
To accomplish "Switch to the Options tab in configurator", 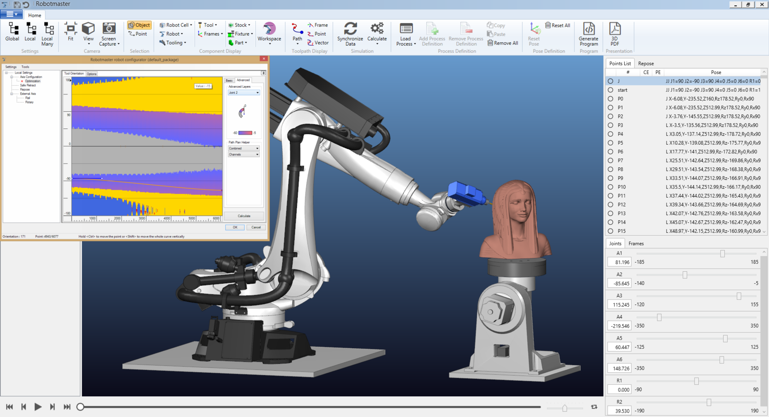I will coord(92,74).
